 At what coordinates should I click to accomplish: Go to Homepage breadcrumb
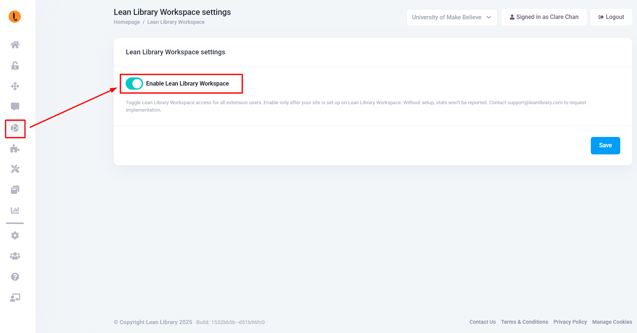(127, 22)
